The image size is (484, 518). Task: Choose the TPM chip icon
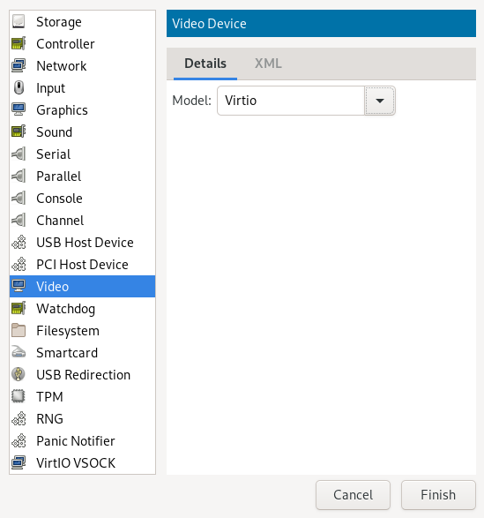coord(19,396)
